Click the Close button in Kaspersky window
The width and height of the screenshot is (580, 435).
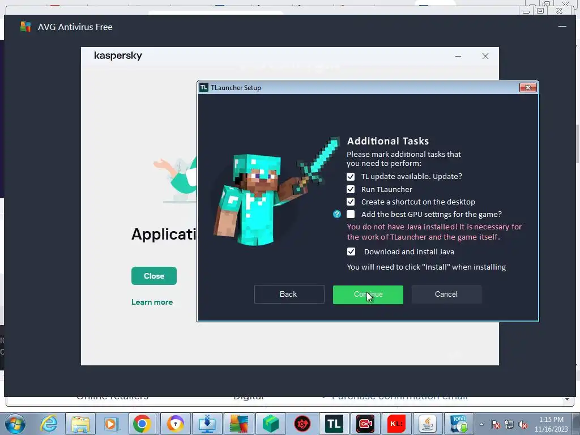coord(154,276)
